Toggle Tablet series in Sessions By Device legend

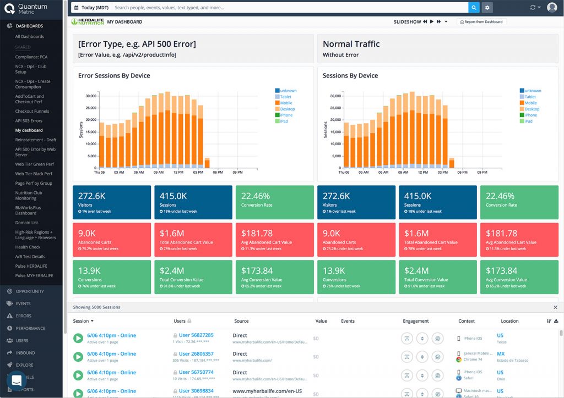click(x=528, y=97)
